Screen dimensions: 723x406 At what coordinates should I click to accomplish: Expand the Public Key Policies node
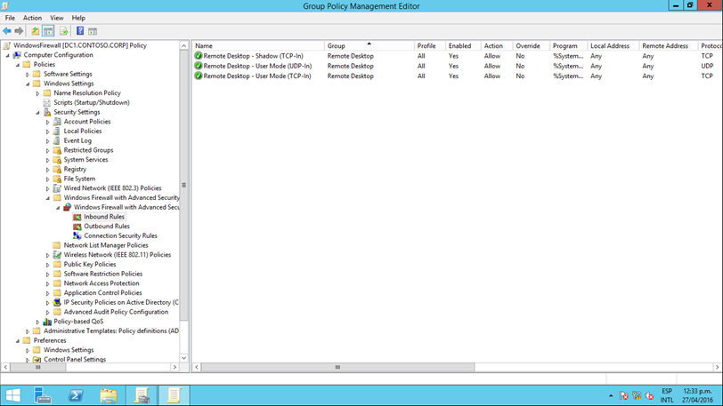47,265
